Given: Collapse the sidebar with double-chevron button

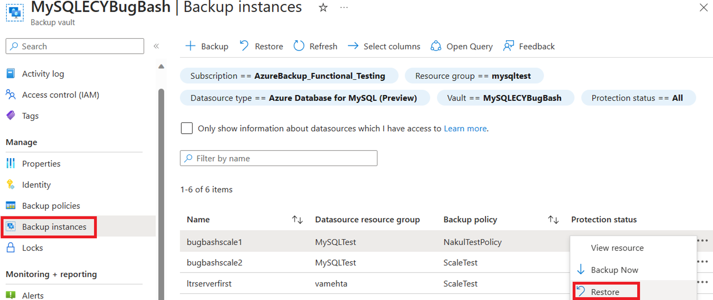Looking at the screenshot, I should [x=156, y=46].
